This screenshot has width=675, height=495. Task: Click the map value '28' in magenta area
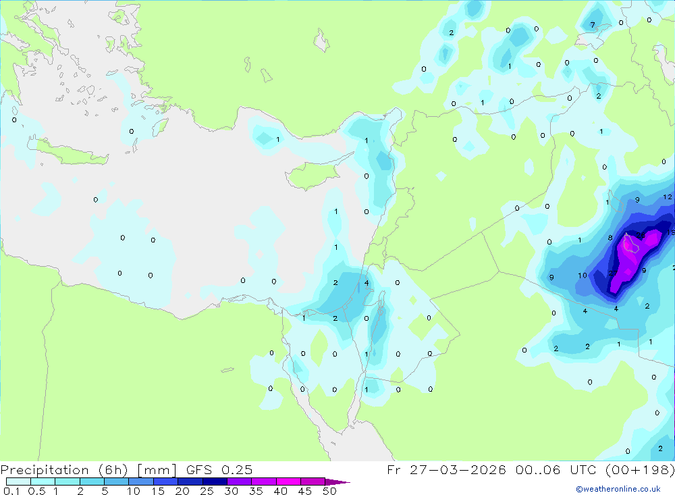[641, 235]
